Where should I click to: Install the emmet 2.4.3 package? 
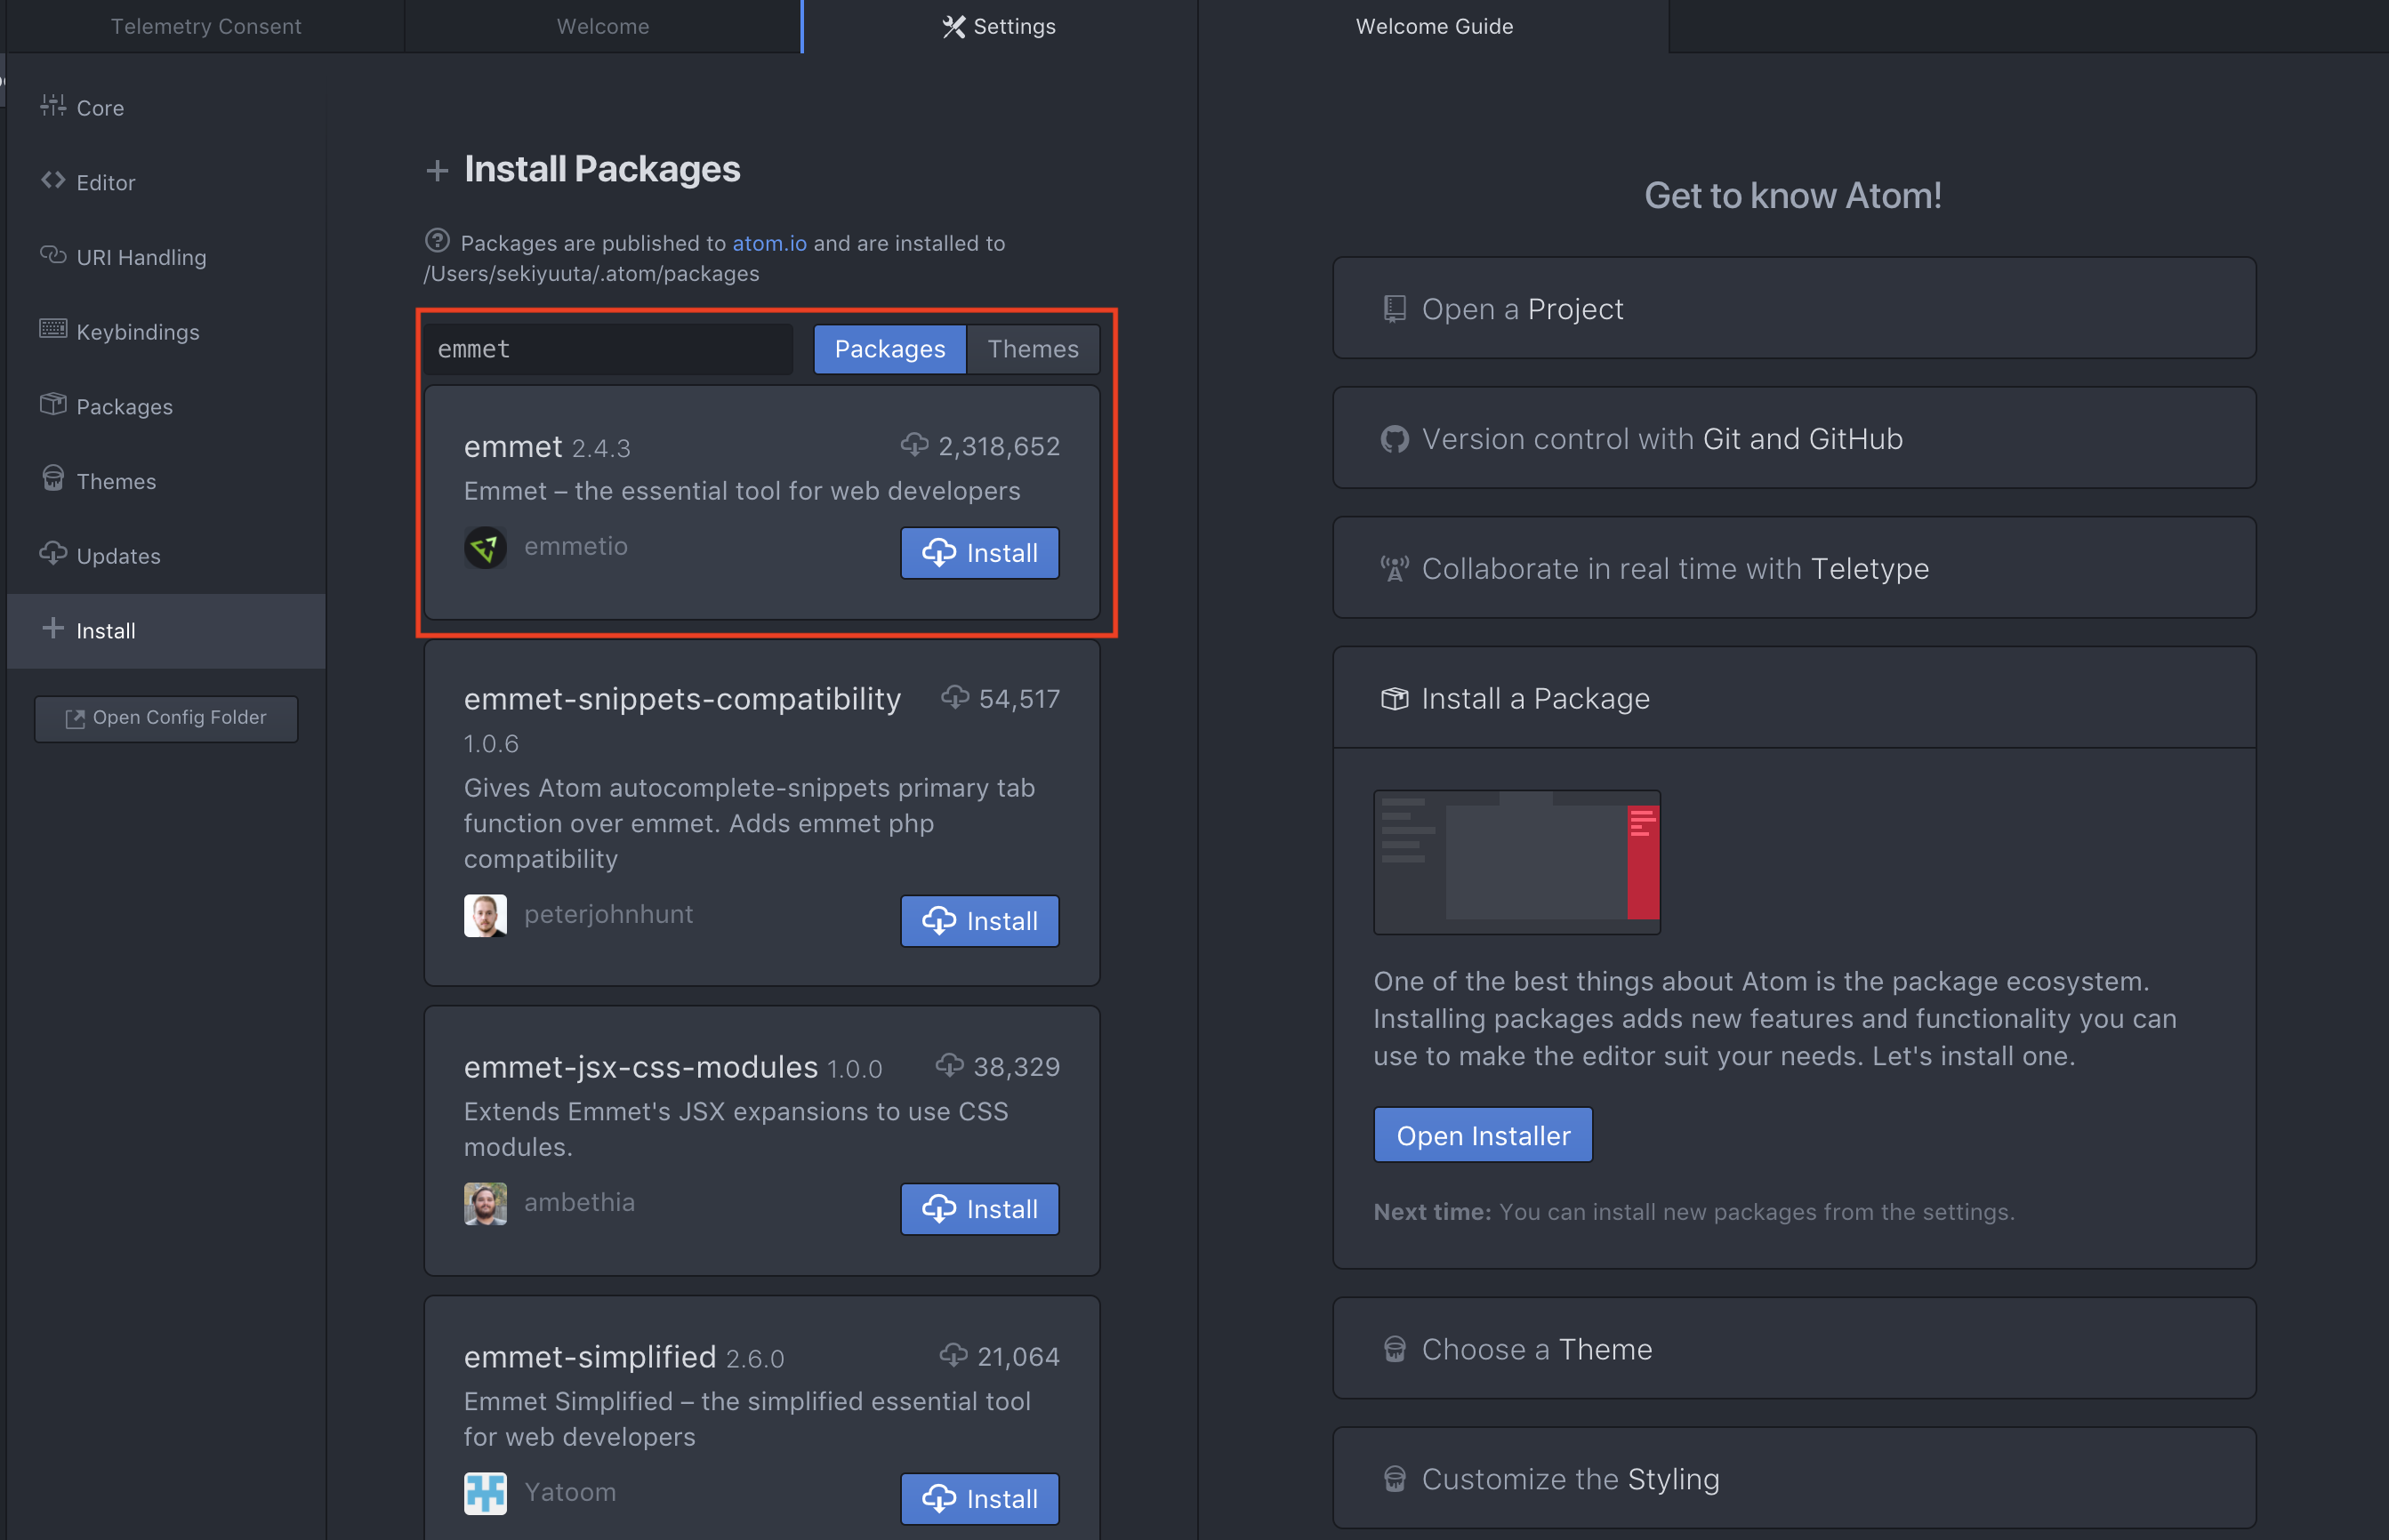click(979, 553)
